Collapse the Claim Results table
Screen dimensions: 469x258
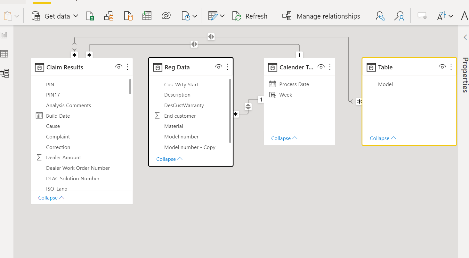pyautogui.click(x=51, y=198)
